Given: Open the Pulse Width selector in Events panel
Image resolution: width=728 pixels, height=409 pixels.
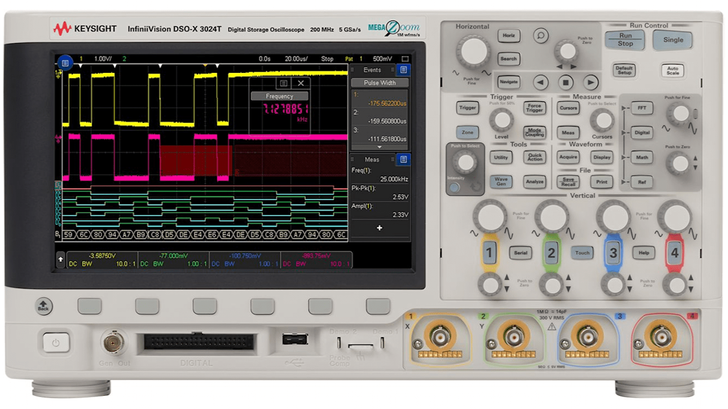Looking at the screenshot, I should 379,83.
